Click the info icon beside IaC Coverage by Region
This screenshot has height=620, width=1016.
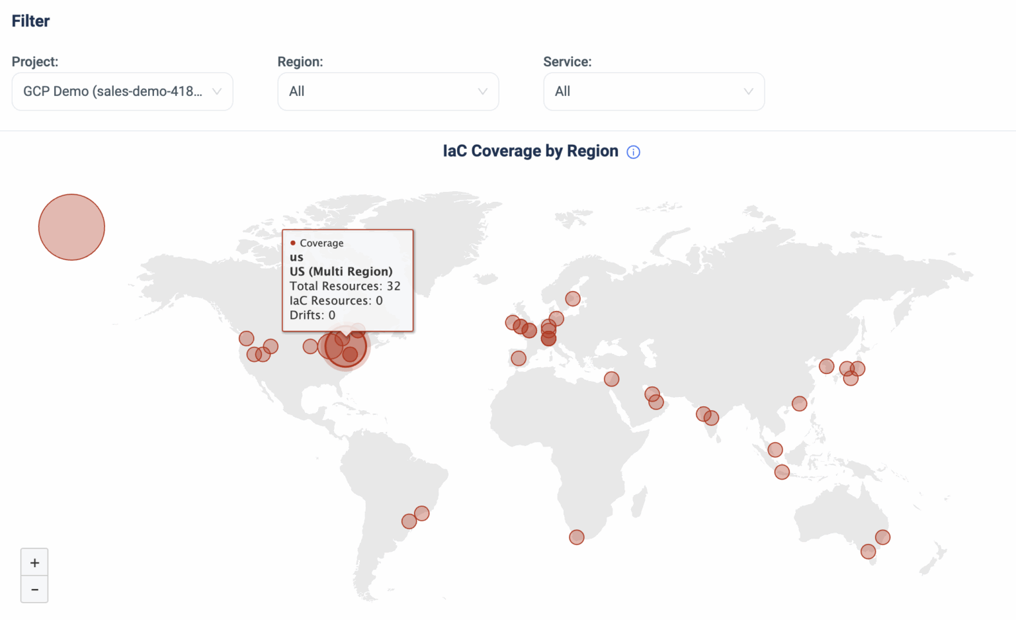[633, 152]
